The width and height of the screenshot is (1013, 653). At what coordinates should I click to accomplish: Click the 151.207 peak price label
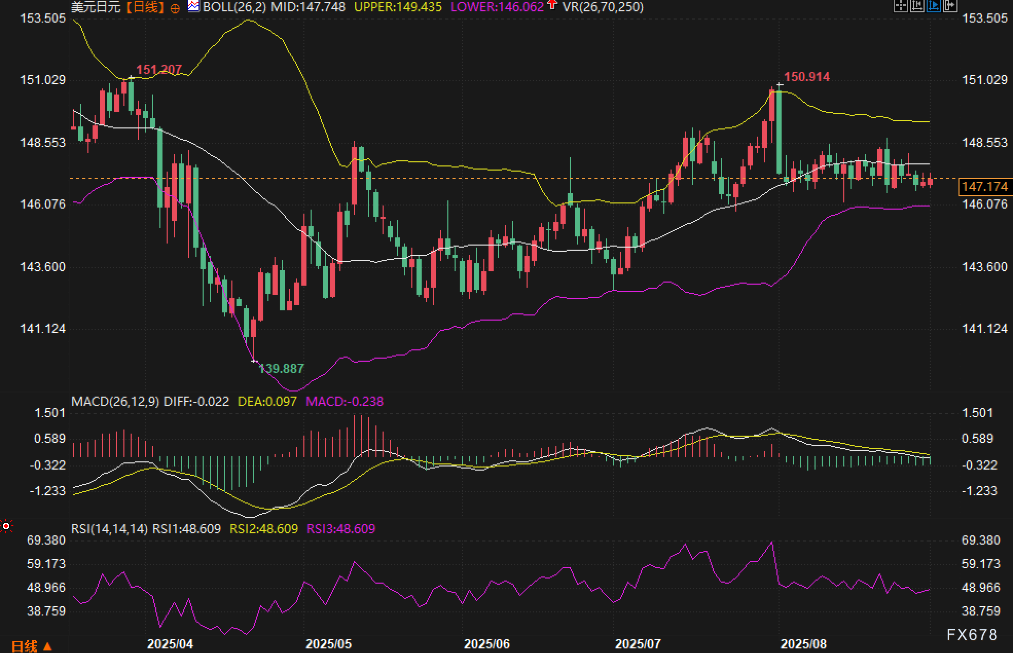coord(158,69)
